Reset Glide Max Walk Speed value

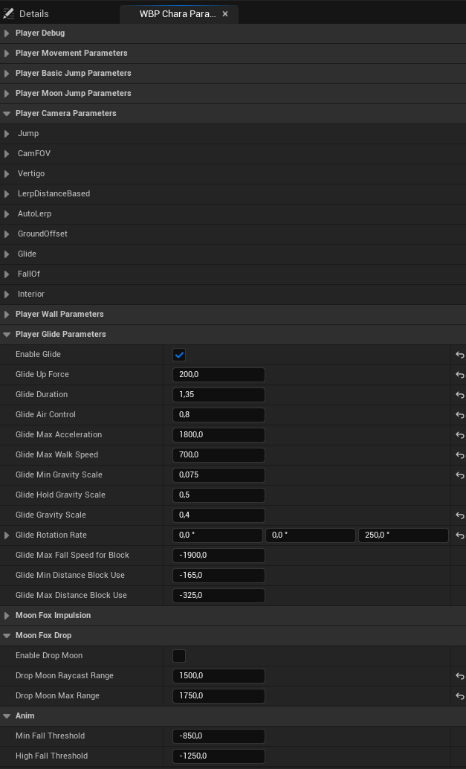tap(459, 455)
